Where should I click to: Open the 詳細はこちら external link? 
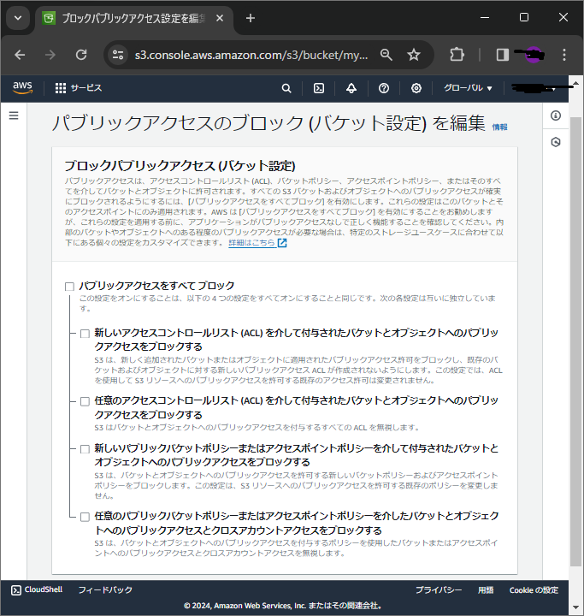(257, 243)
